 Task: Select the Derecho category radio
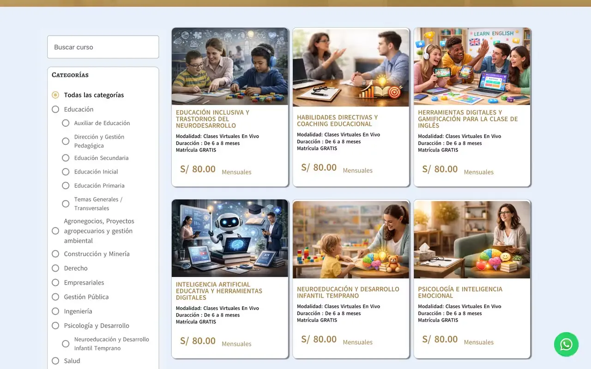[55, 268]
